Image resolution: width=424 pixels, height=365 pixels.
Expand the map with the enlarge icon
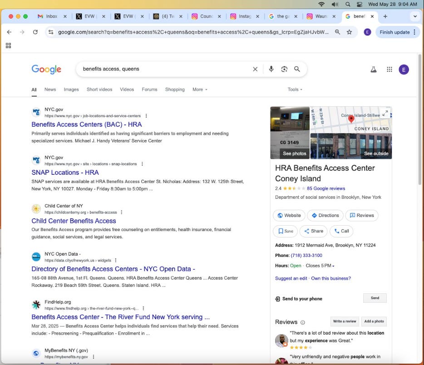[385, 113]
